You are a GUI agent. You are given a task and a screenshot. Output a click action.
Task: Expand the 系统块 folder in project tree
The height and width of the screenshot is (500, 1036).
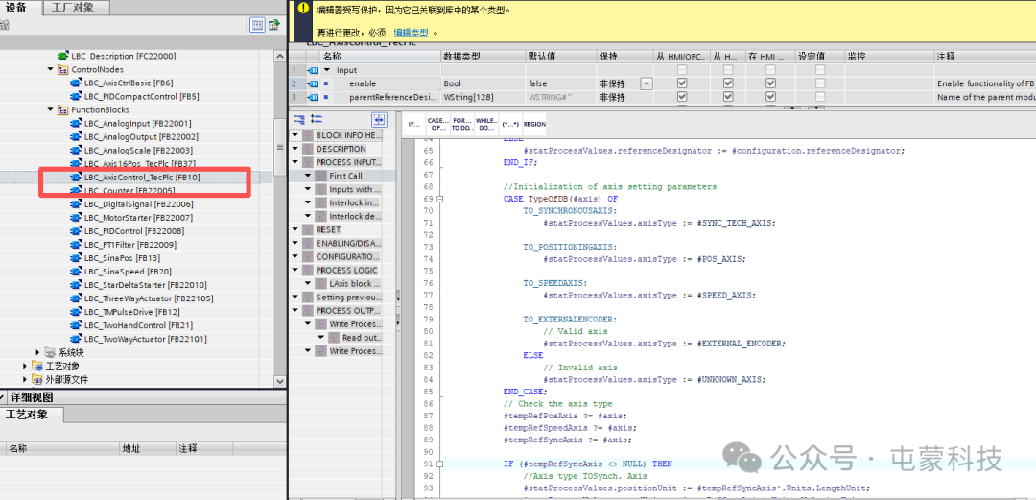(x=38, y=352)
